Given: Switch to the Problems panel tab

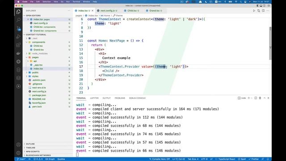Looking at the screenshot, I should point(120,98).
